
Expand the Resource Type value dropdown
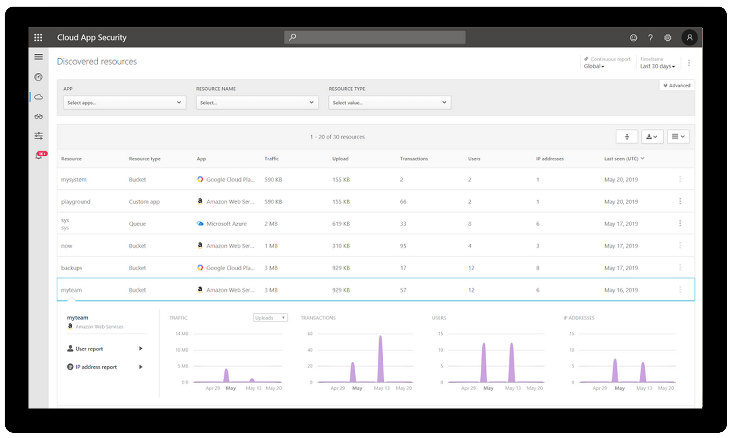[x=390, y=102]
